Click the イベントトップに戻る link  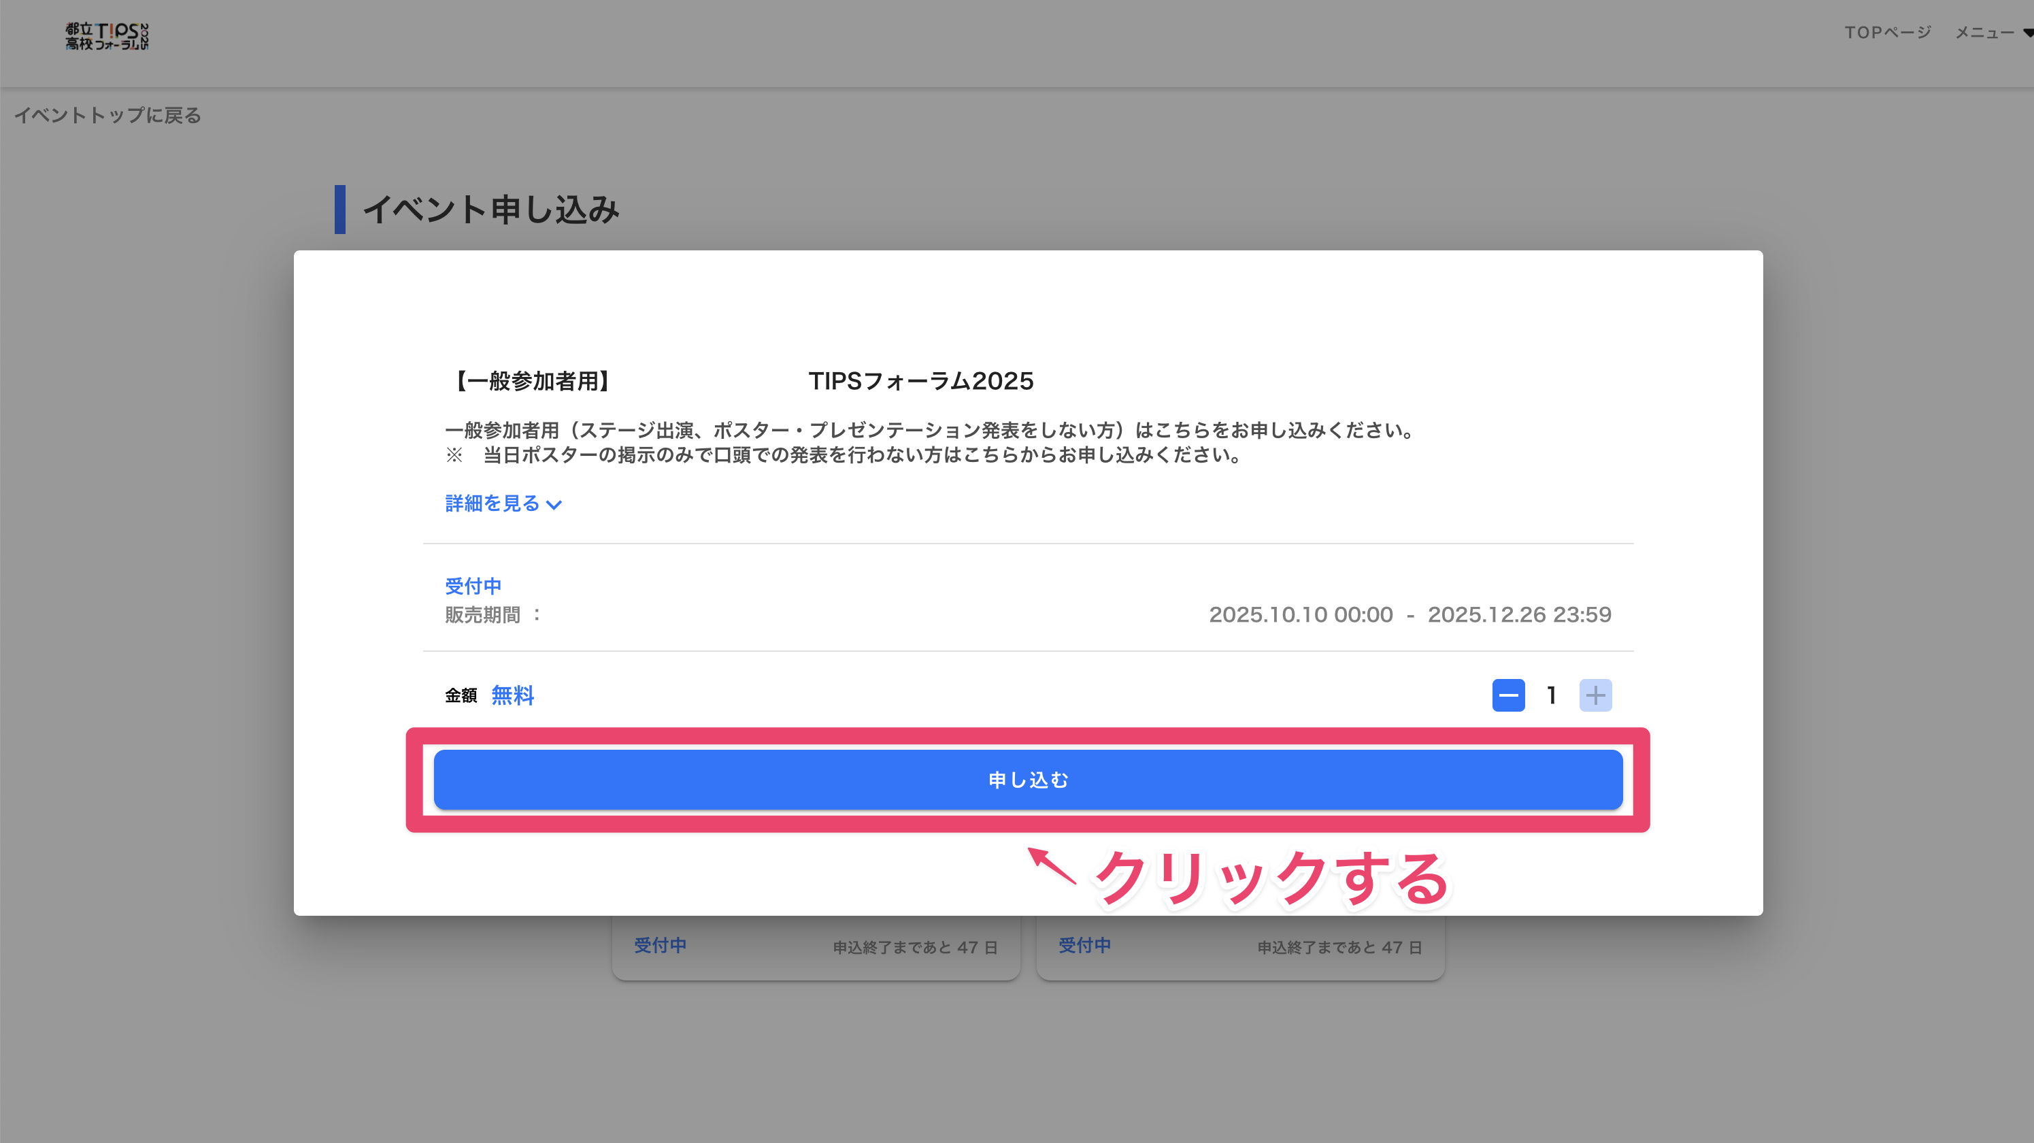[x=107, y=116]
